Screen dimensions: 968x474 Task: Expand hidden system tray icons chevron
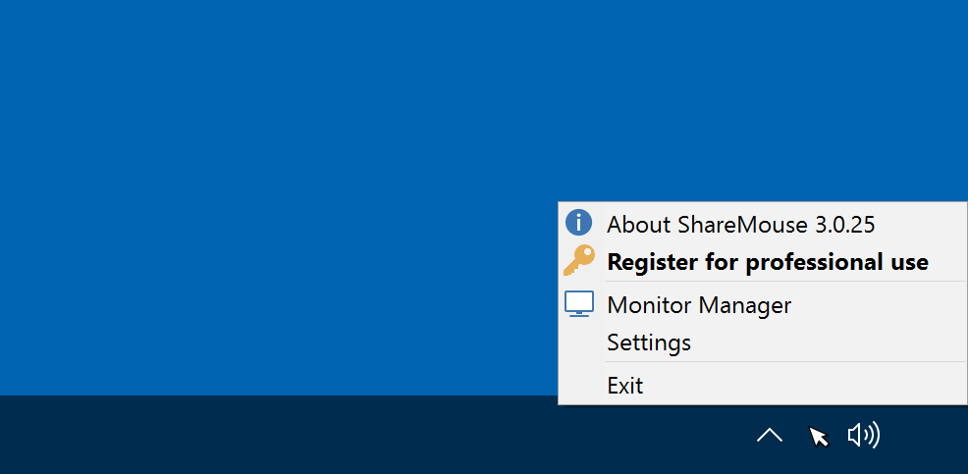coord(770,436)
